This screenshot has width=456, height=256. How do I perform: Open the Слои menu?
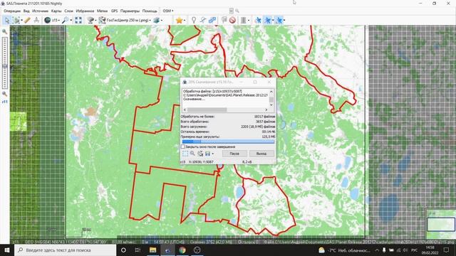[x=68, y=11]
